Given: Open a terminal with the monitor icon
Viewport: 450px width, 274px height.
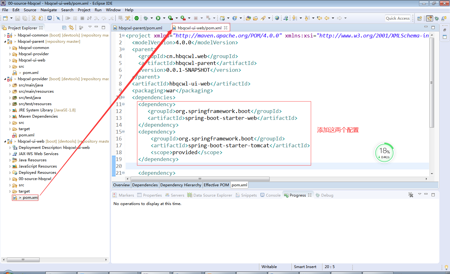Looking at the screenshot, I should click(x=49, y=18).
